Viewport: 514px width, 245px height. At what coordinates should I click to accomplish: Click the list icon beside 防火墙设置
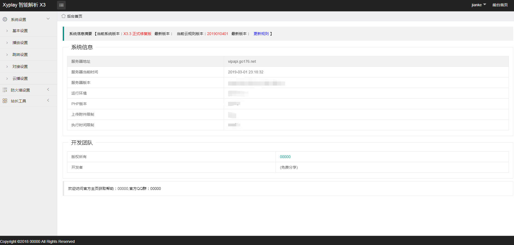[x=5, y=90]
